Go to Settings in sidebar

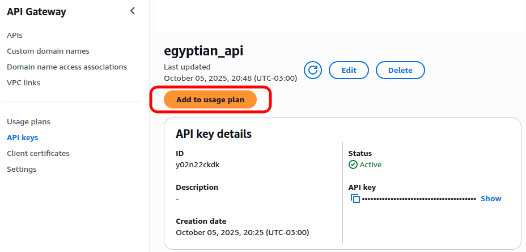(22, 169)
